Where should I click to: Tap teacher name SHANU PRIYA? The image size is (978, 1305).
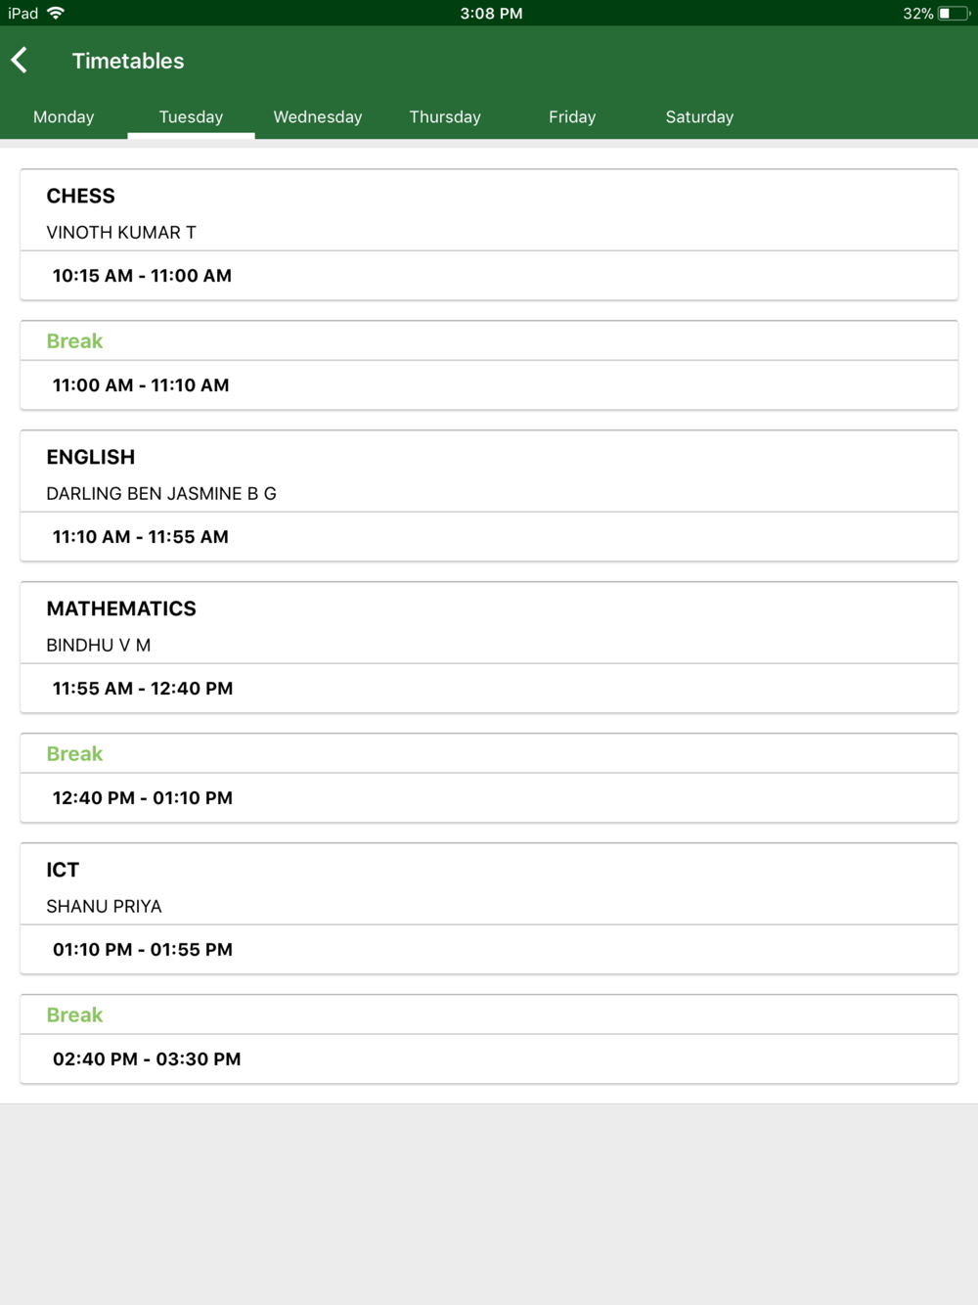pos(104,907)
